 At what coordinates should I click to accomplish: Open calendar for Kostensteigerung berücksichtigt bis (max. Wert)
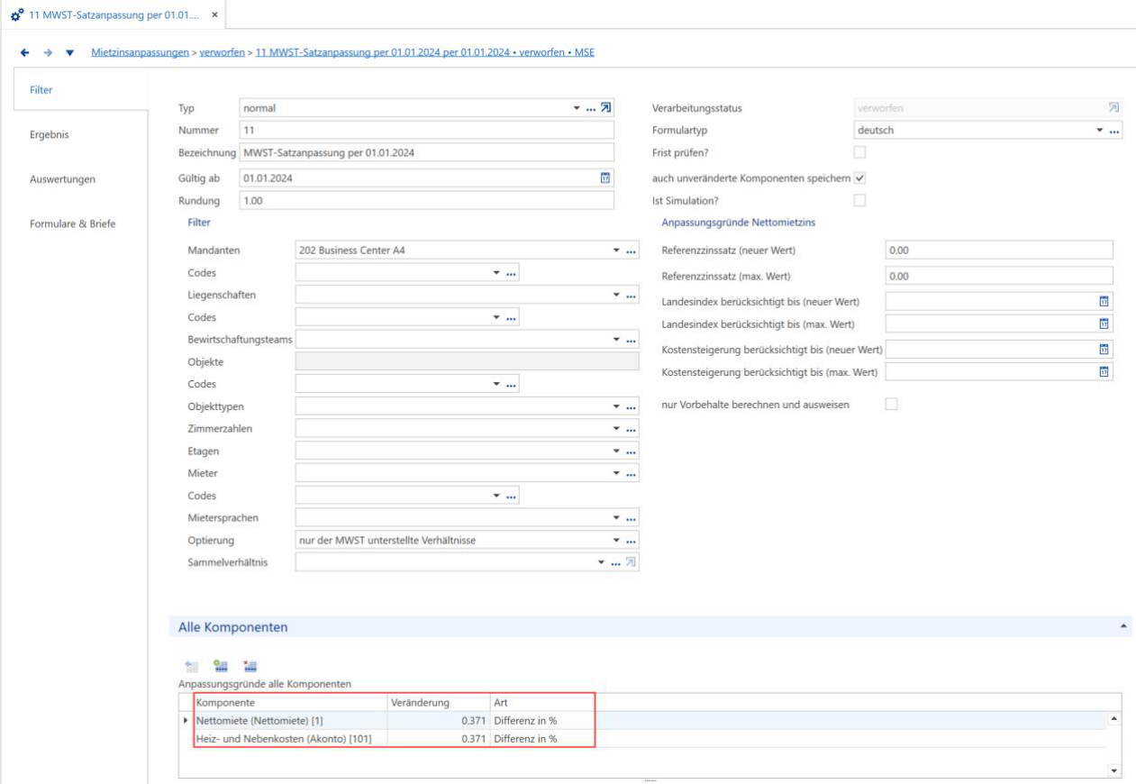tap(1104, 371)
